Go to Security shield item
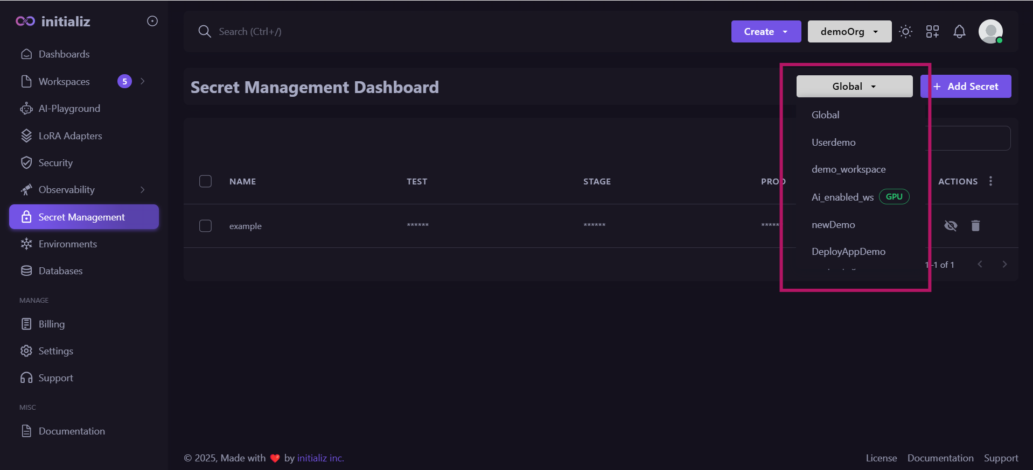1033x470 pixels. (84, 162)
